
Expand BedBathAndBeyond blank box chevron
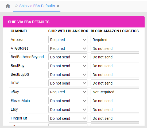pyautogui.click(x=84, y=57)
